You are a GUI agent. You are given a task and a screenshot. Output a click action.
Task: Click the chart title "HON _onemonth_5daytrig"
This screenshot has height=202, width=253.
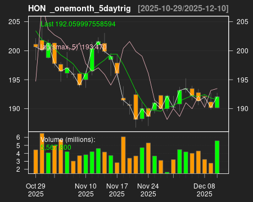click(x=79, y=8)
